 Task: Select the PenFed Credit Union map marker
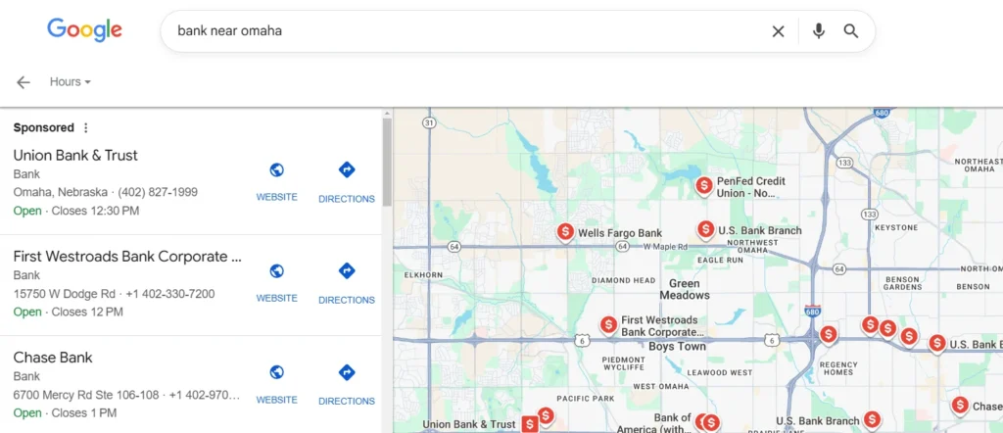(703, 186)
